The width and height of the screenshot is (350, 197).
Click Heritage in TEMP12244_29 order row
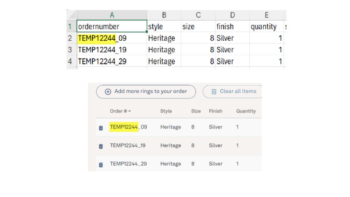(x=171, y=164)
